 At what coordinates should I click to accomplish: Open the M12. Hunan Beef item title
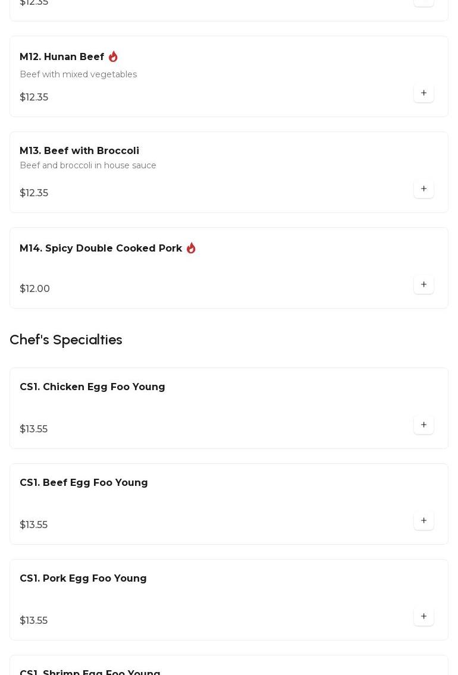point(62,57)
